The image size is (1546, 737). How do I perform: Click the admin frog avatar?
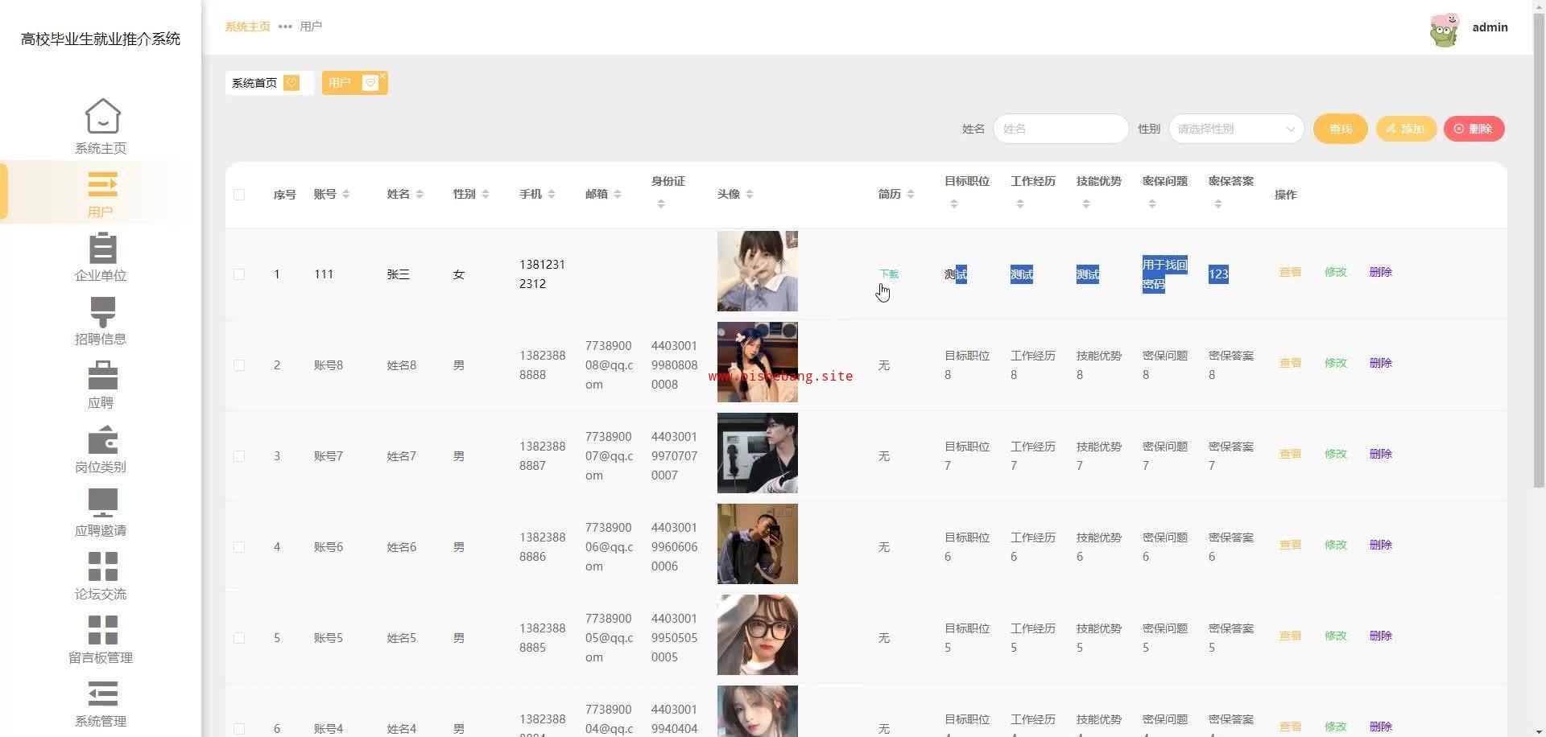pyautogui.click(x=1444, y=30)
